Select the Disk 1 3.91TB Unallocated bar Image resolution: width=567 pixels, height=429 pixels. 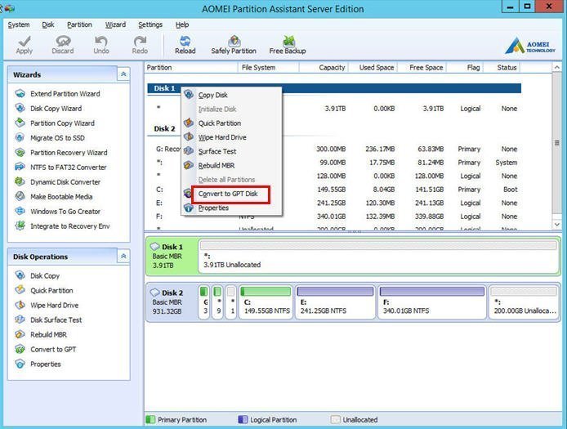378,256
